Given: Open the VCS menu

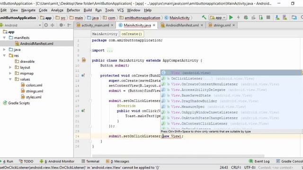Looking at the screenshot, I should 120,10.
